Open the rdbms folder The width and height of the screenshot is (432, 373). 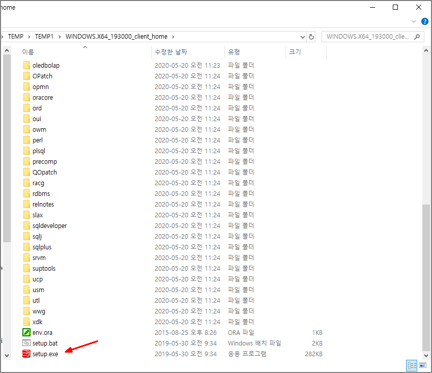pyautogui.click(x=39, y=193)
